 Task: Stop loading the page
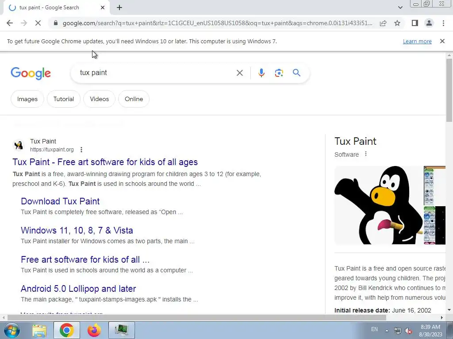[x=38, y=23]
